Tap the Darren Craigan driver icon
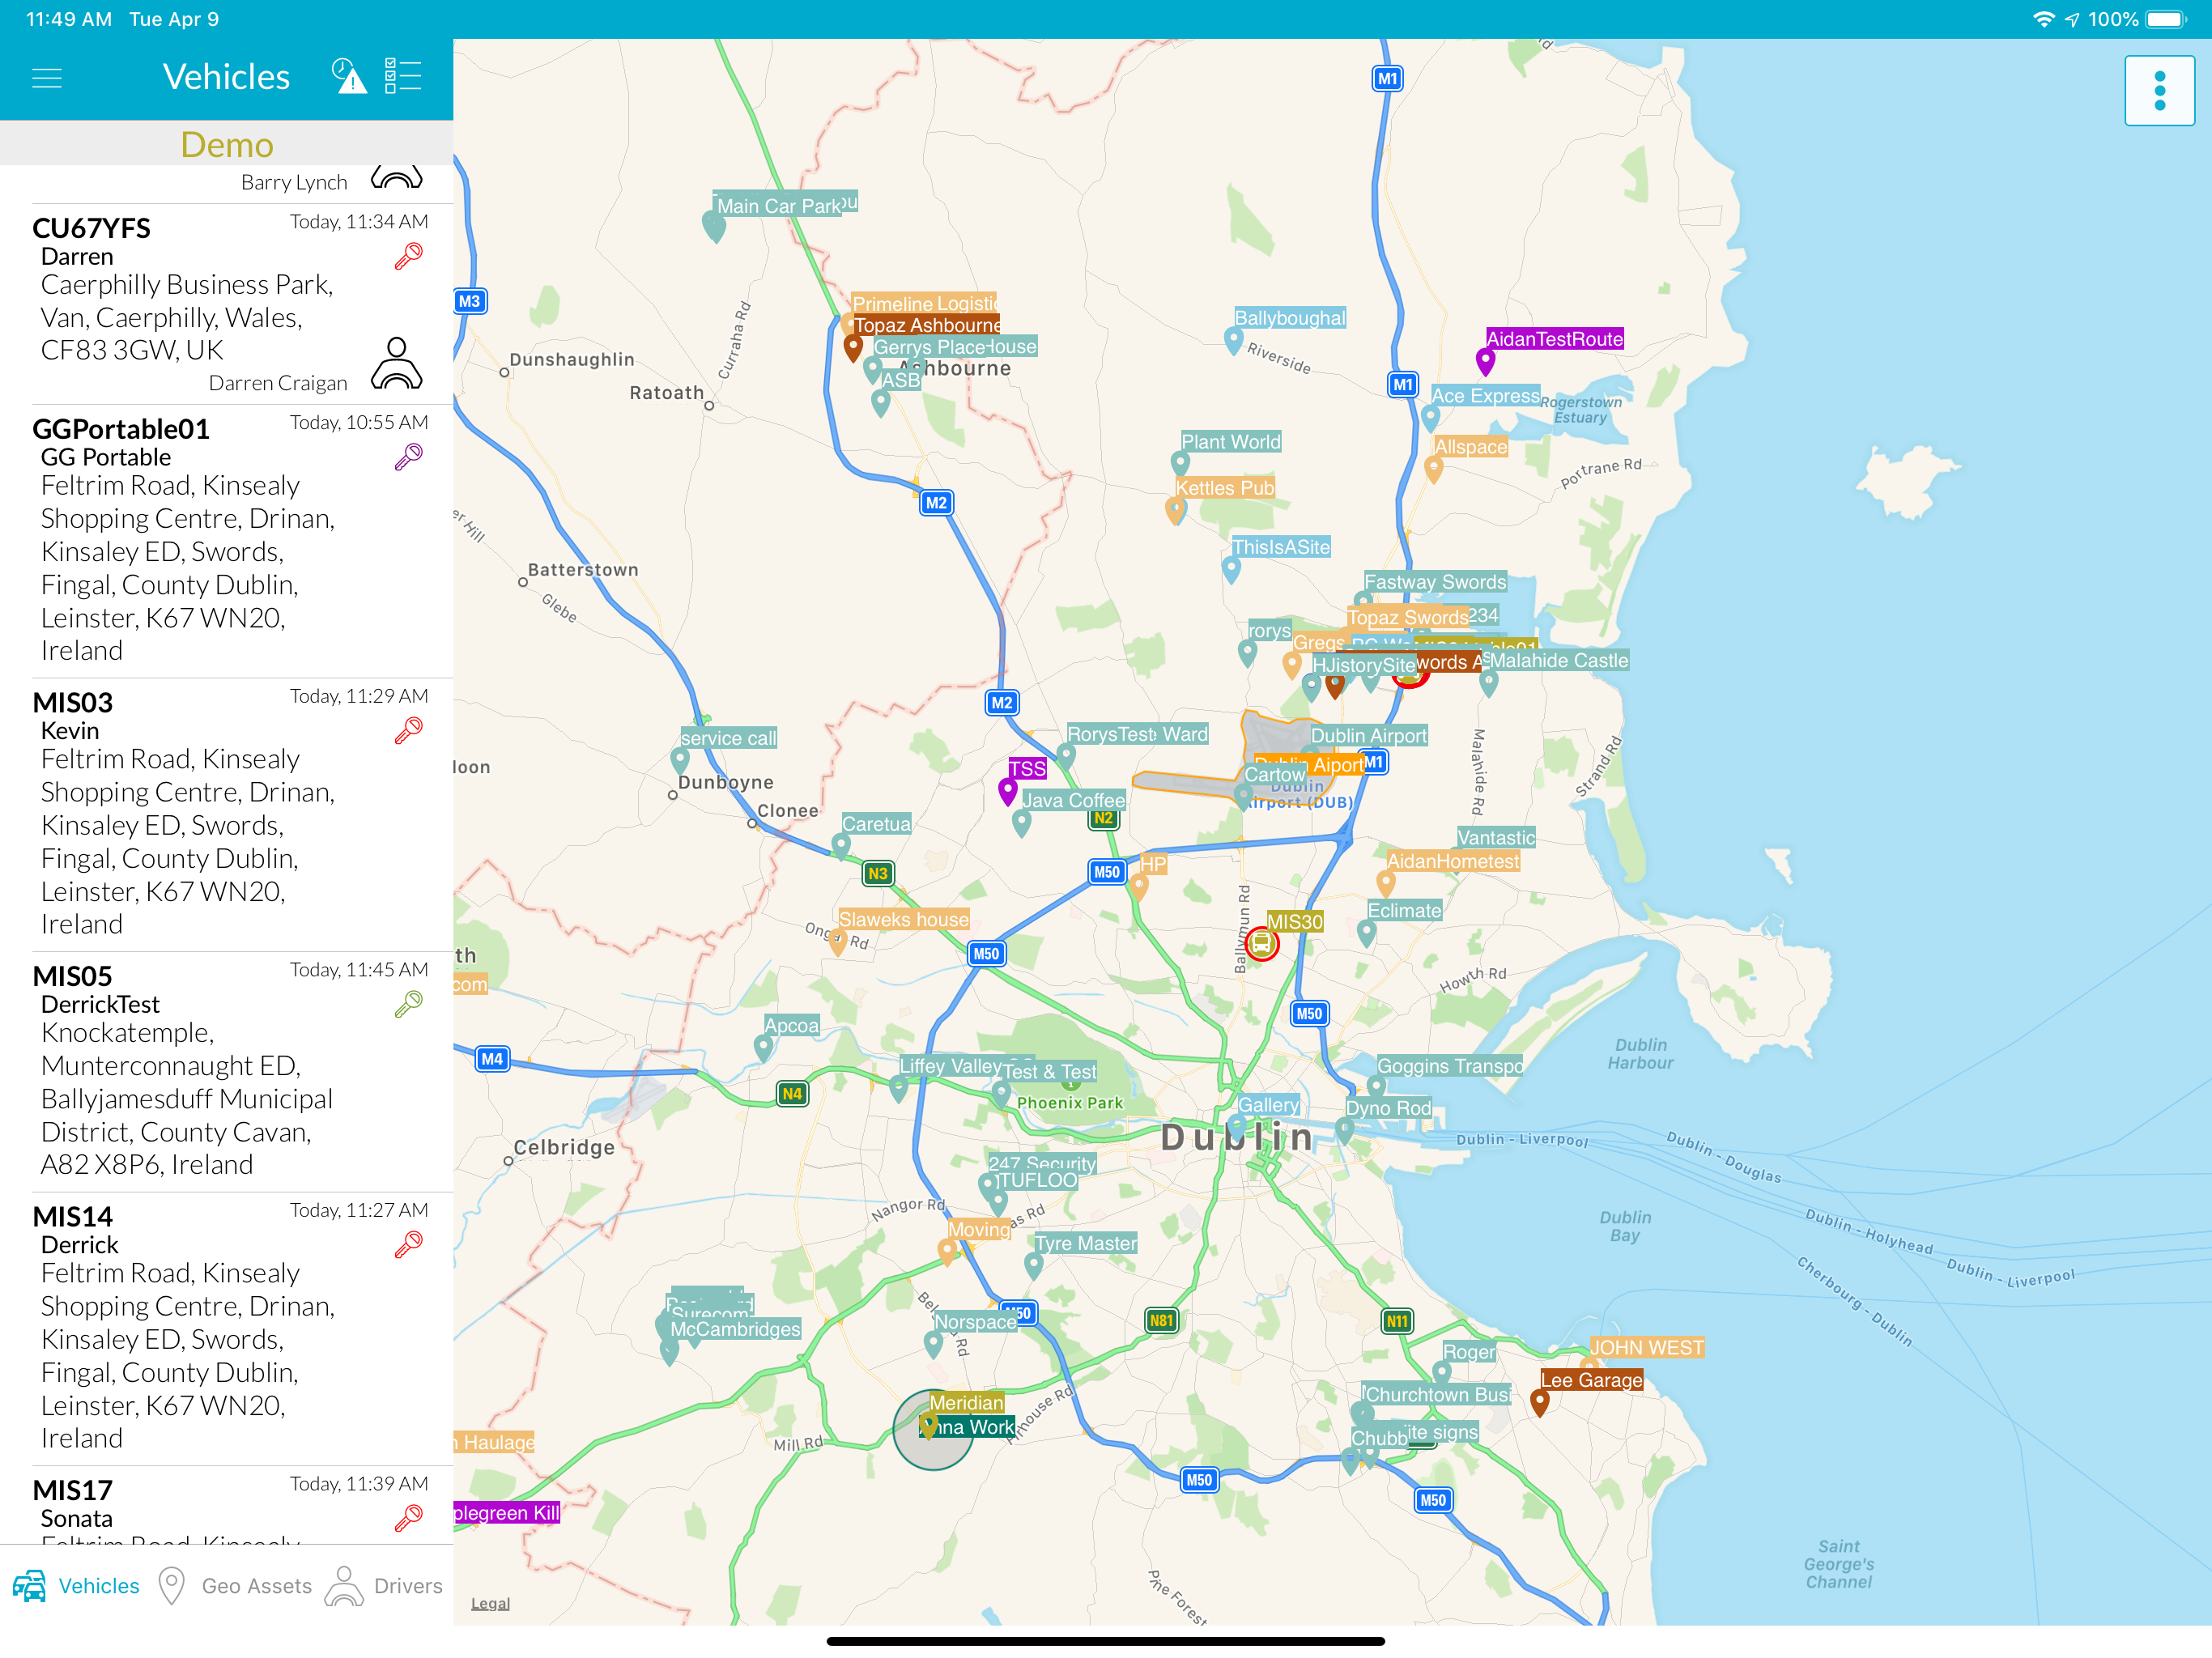2212x1658 pixels. (x=397, y=363)
